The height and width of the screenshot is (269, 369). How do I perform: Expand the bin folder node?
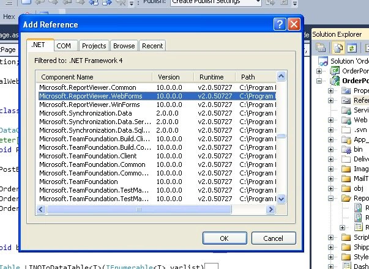pyautogui.click(x=330, y=150)
